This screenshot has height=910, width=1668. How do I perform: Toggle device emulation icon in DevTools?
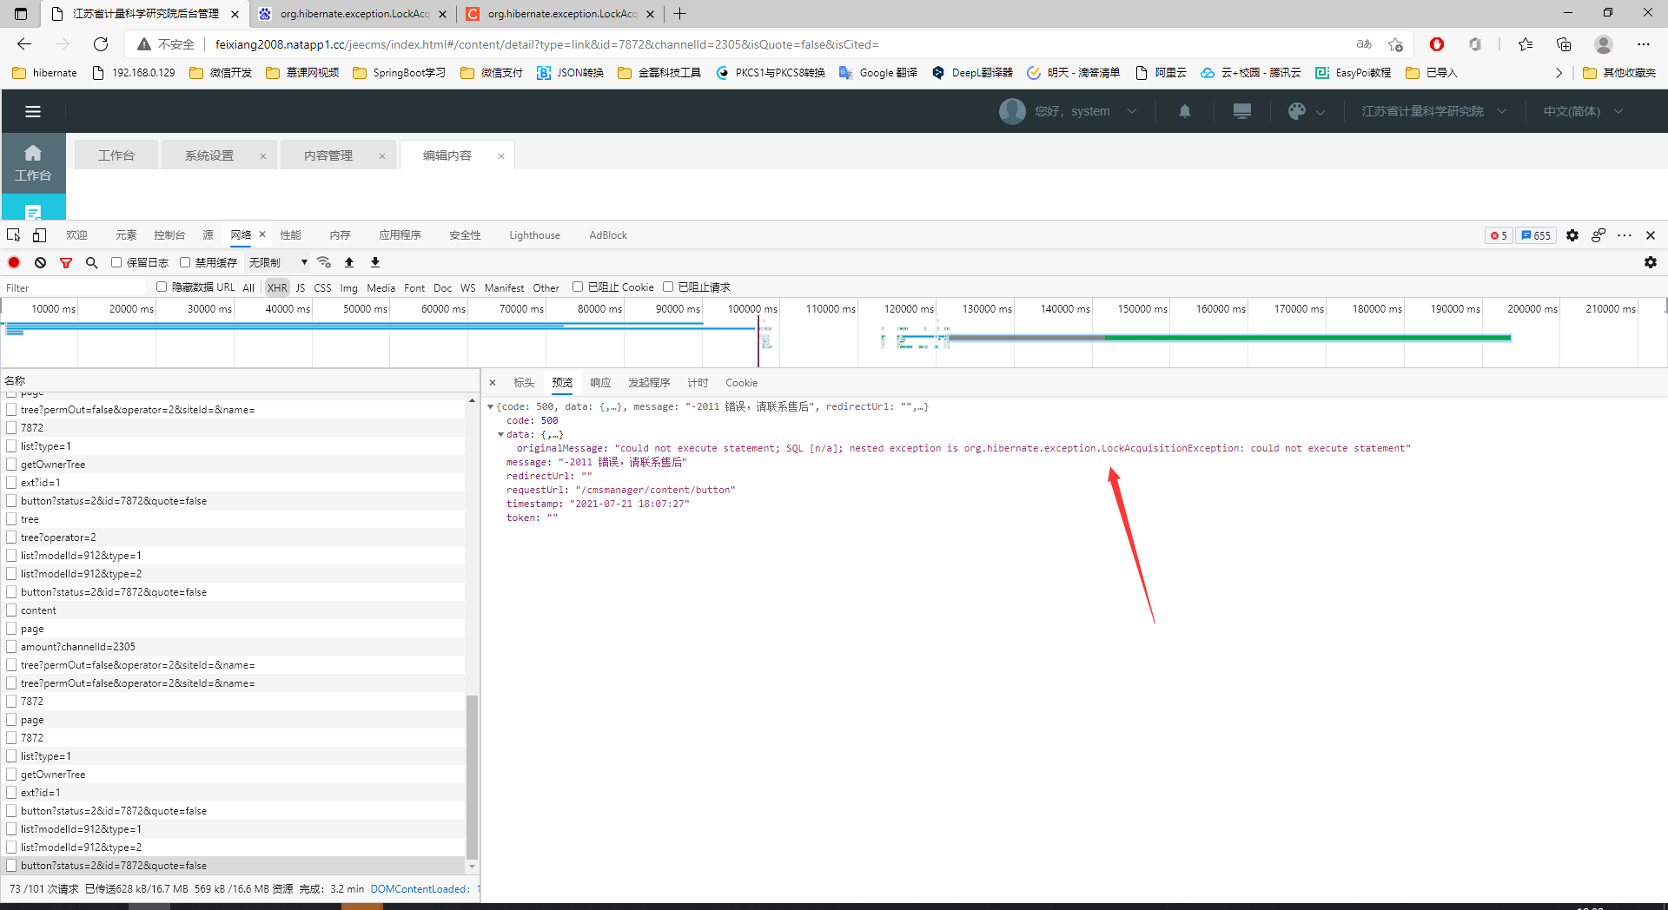(x=39, y=235)
